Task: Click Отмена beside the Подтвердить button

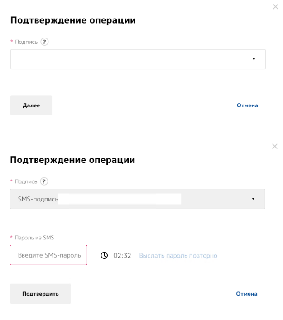Action: [x=247, y=294]
